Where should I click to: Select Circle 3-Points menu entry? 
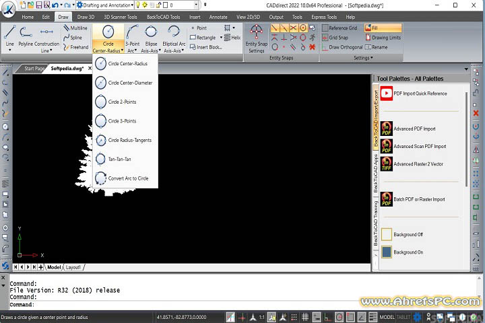pyautogui.click(x=125, y=121)
